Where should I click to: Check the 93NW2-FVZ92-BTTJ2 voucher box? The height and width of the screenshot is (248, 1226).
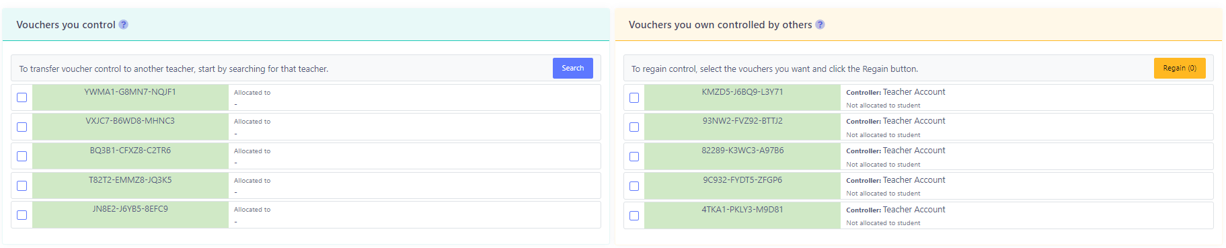(x=634, y=127)
